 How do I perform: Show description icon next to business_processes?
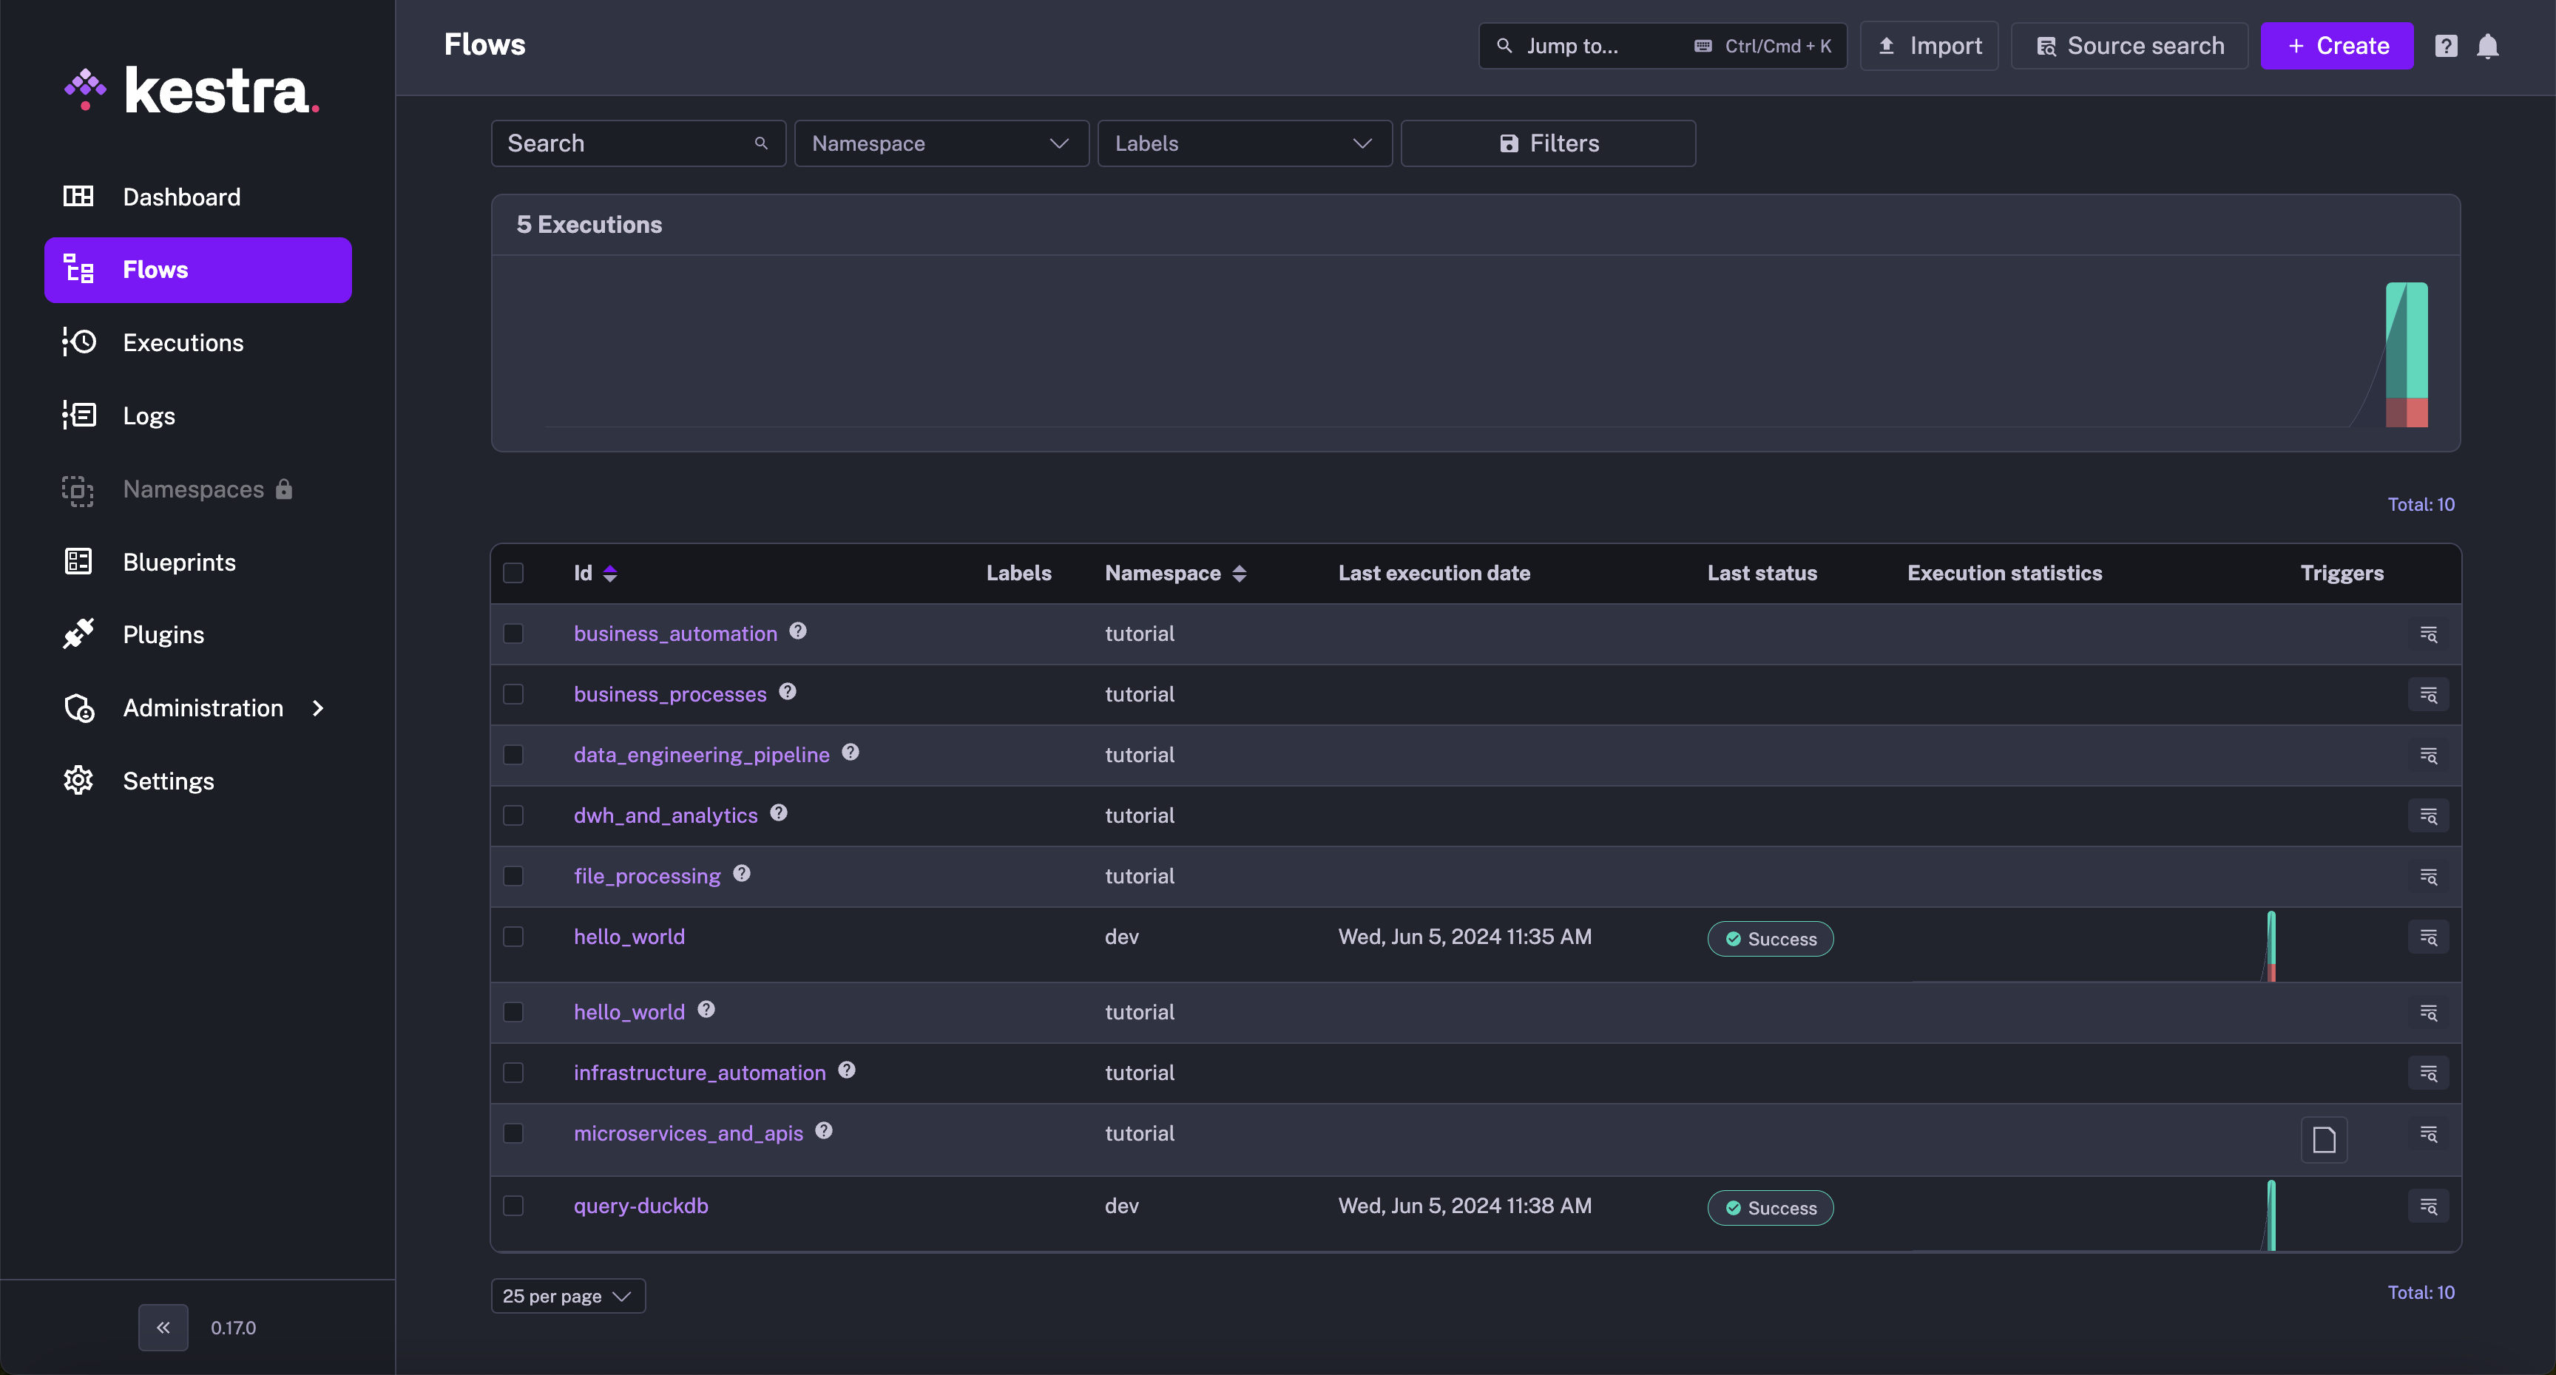787,691
